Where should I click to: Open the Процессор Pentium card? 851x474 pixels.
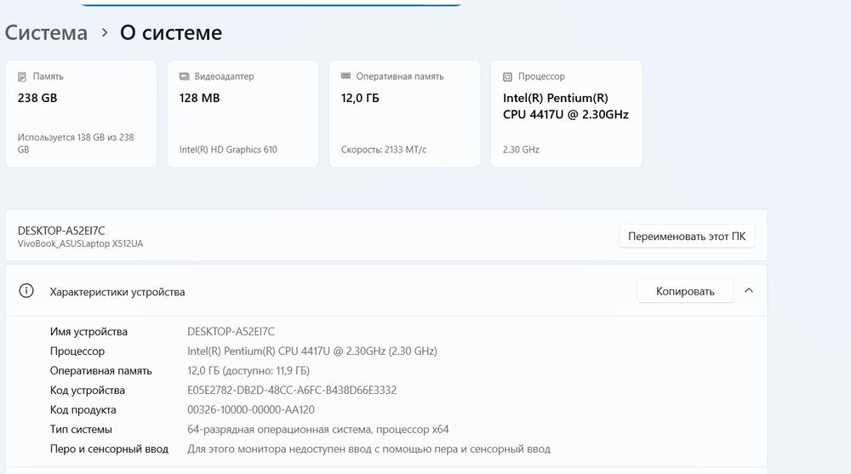566,113
